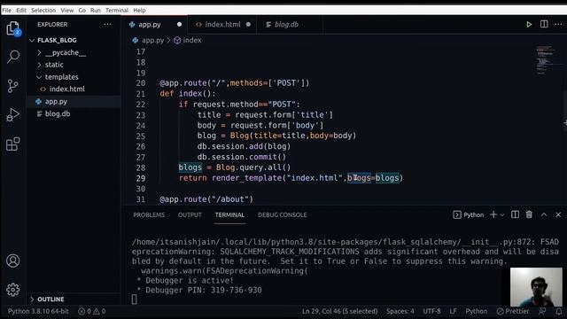Click the index symbol in breadcrumb
567x319 pixels.
[x=187, y=40]
